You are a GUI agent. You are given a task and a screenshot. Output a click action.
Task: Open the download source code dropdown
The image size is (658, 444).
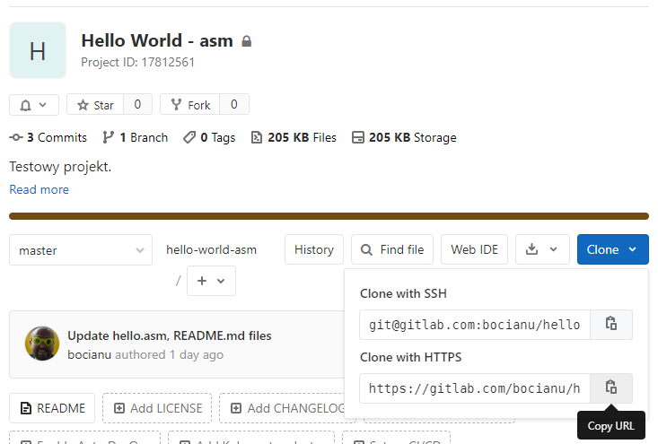click(x=542, y=249)
